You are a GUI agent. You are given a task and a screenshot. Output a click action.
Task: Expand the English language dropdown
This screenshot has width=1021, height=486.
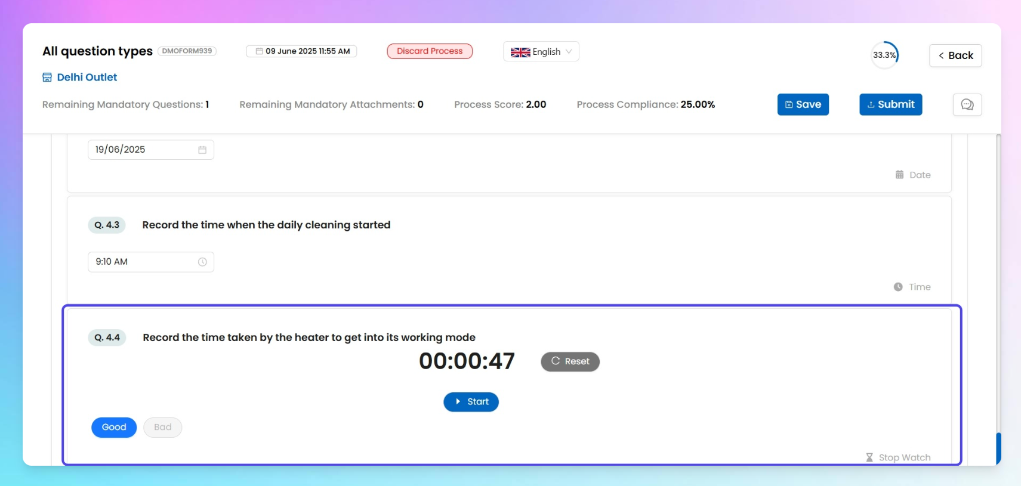[541, 52]
